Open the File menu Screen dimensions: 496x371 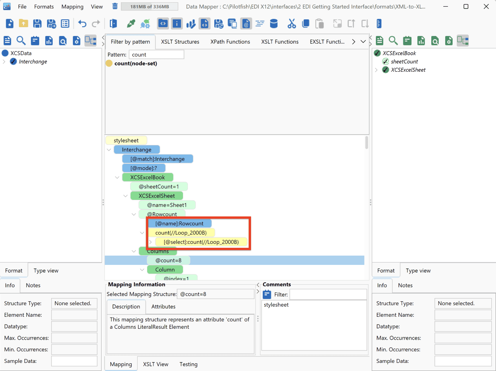click(x=22, y=7)
